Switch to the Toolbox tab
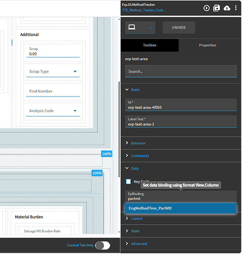 (150, 45)
